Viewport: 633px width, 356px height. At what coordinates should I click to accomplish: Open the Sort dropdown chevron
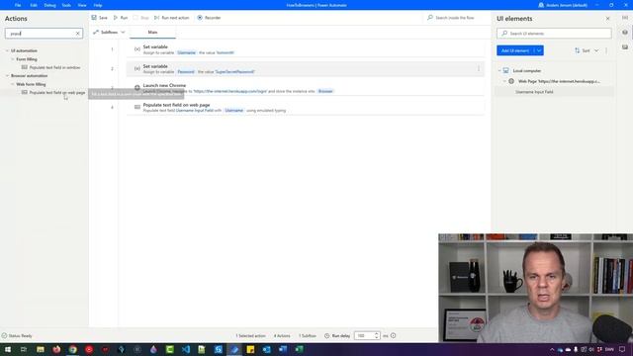click(x=596, y=50)
